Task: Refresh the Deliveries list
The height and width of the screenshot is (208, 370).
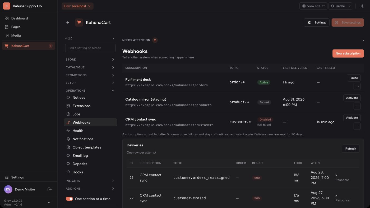Action: [351, 149]
